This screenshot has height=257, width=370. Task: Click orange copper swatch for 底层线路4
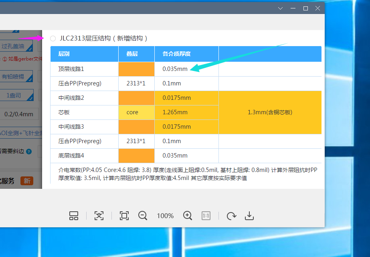tap(136, 156)
